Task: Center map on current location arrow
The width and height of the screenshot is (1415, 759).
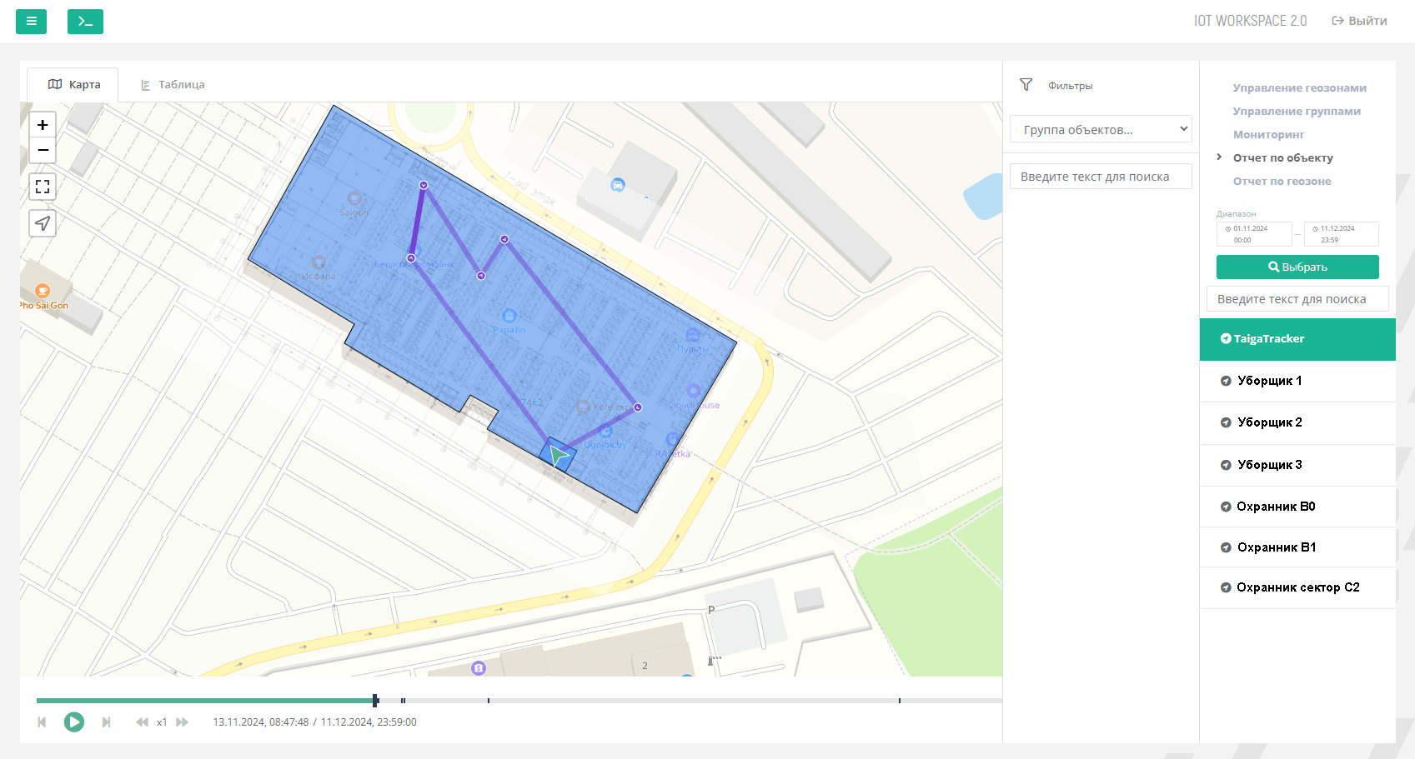Action: pyautogui.click(x=43, y=223)
